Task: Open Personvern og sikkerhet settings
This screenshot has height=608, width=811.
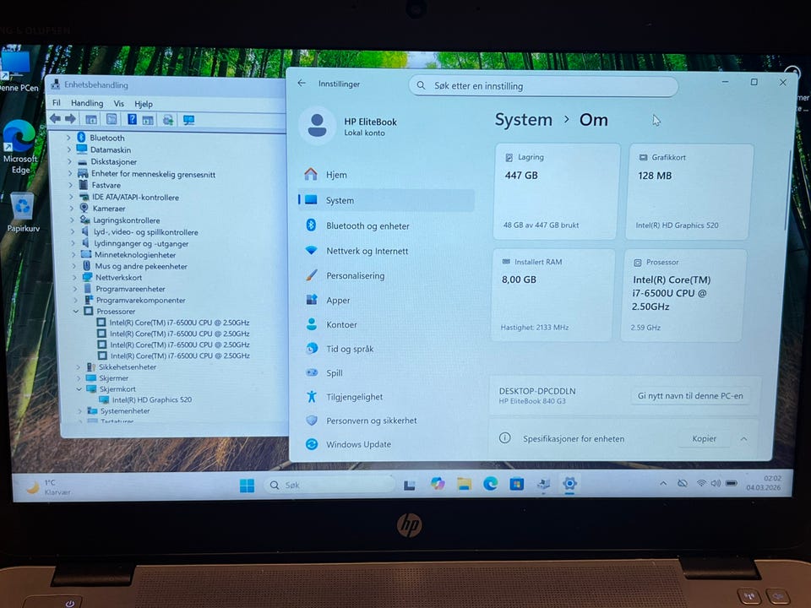Action: click(x=386, y=421)
